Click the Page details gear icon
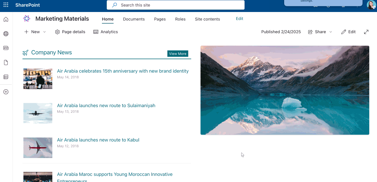The width and height of the screenshot is (377, 182). click(x=57, y=32)
